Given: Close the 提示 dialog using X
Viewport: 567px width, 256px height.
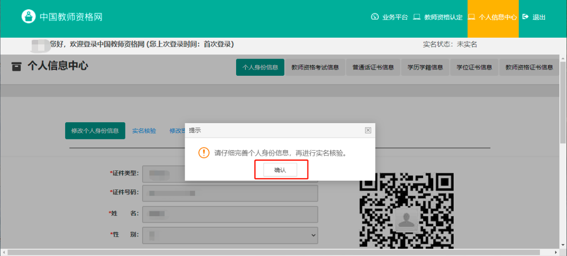Looking at the screenshot, I should pyautogui.click(x=368, y=130).
